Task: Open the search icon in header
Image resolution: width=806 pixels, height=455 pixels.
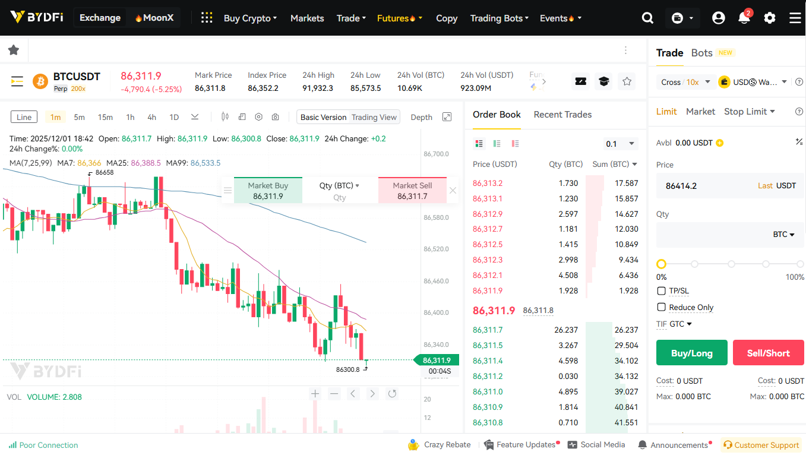Action: [x=647, y=18]
